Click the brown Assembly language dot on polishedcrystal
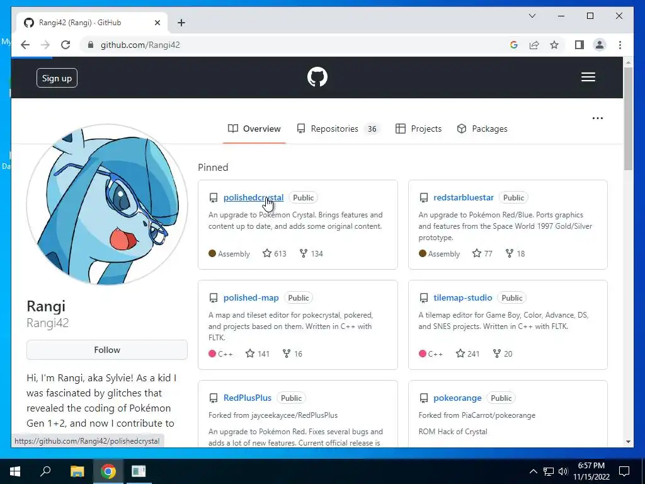The image size is (645, 484). (x=212, y=253)
